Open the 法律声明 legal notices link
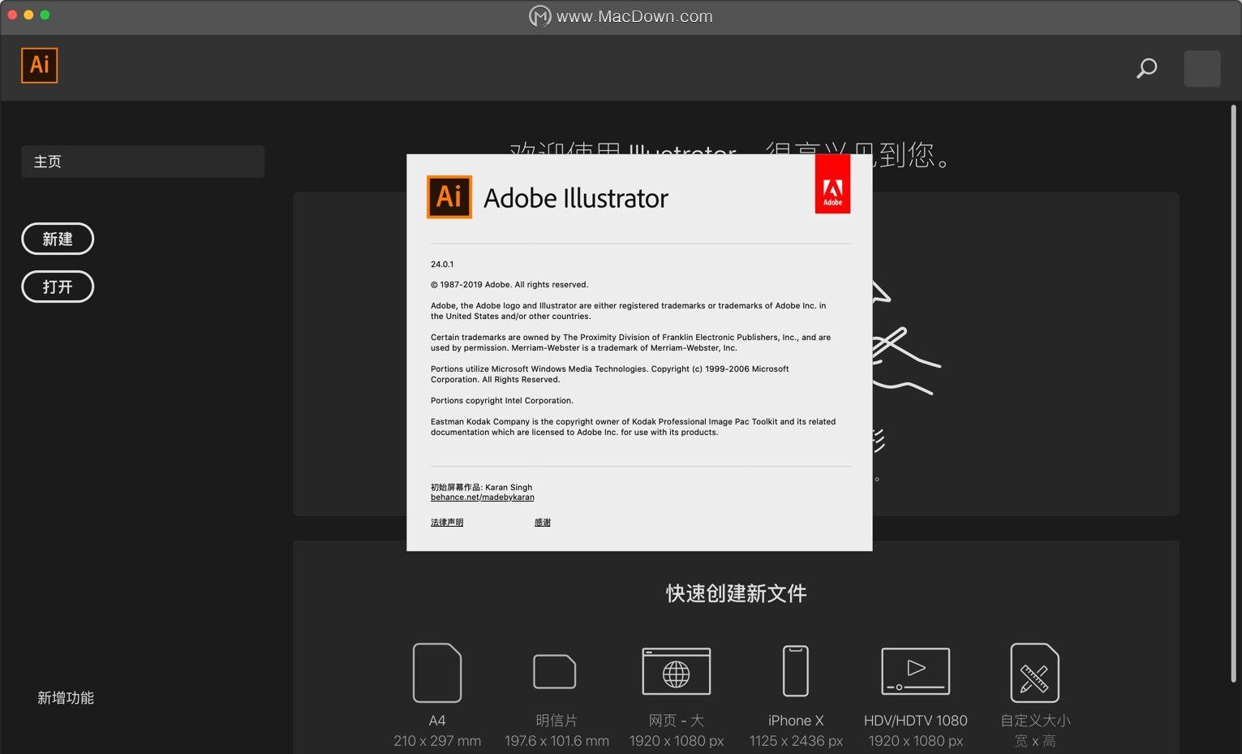The width and height of the screenshot is (1242, 754). [x=447, y=523]
